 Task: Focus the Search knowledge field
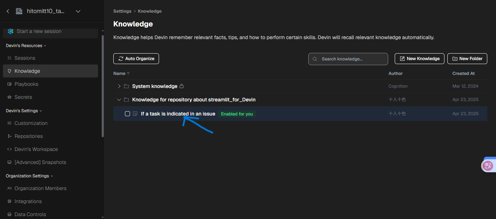point(348,59)
